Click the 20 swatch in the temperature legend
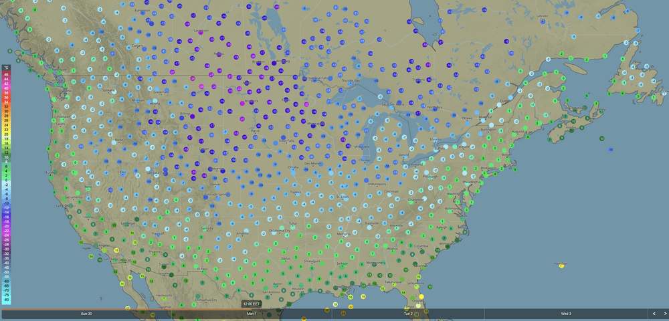 [7, 134]
